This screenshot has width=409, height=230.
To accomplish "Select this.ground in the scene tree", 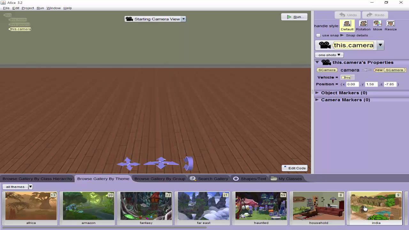I will [x=20, y=24].
